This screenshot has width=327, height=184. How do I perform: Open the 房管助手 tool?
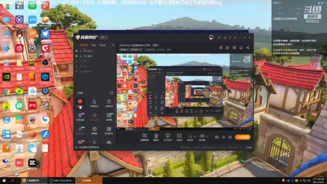click(x=94, y=103)
